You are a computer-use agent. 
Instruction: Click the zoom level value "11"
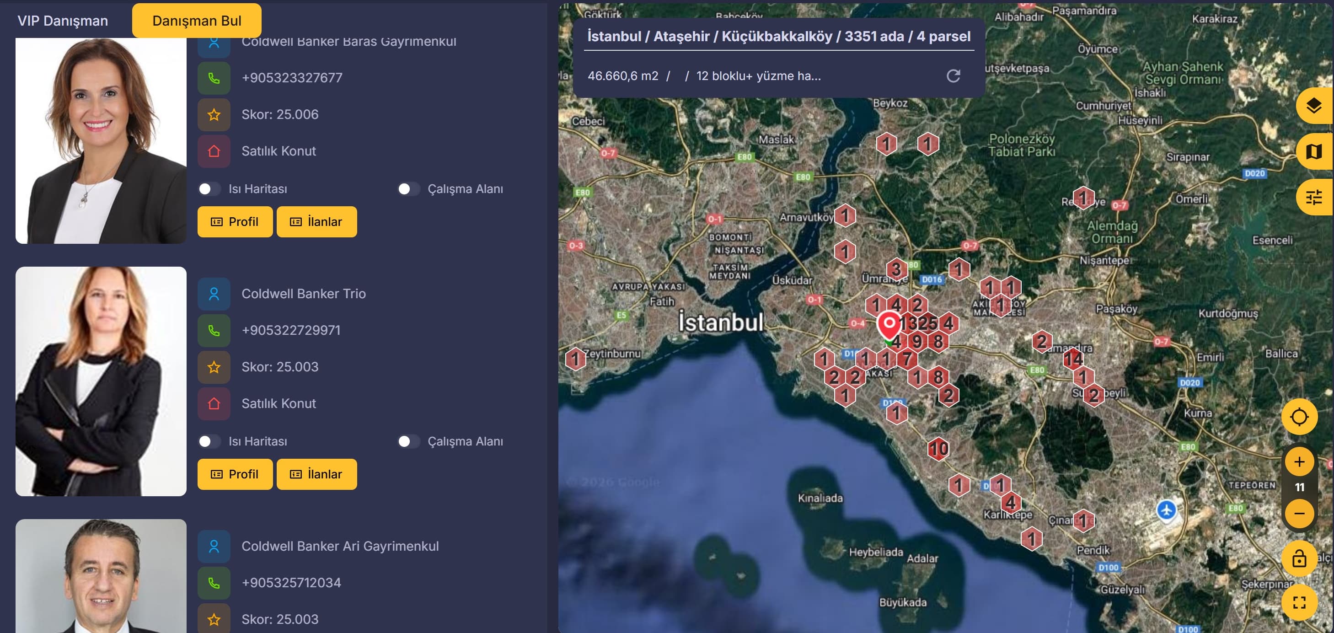[x=1299, y=488]
